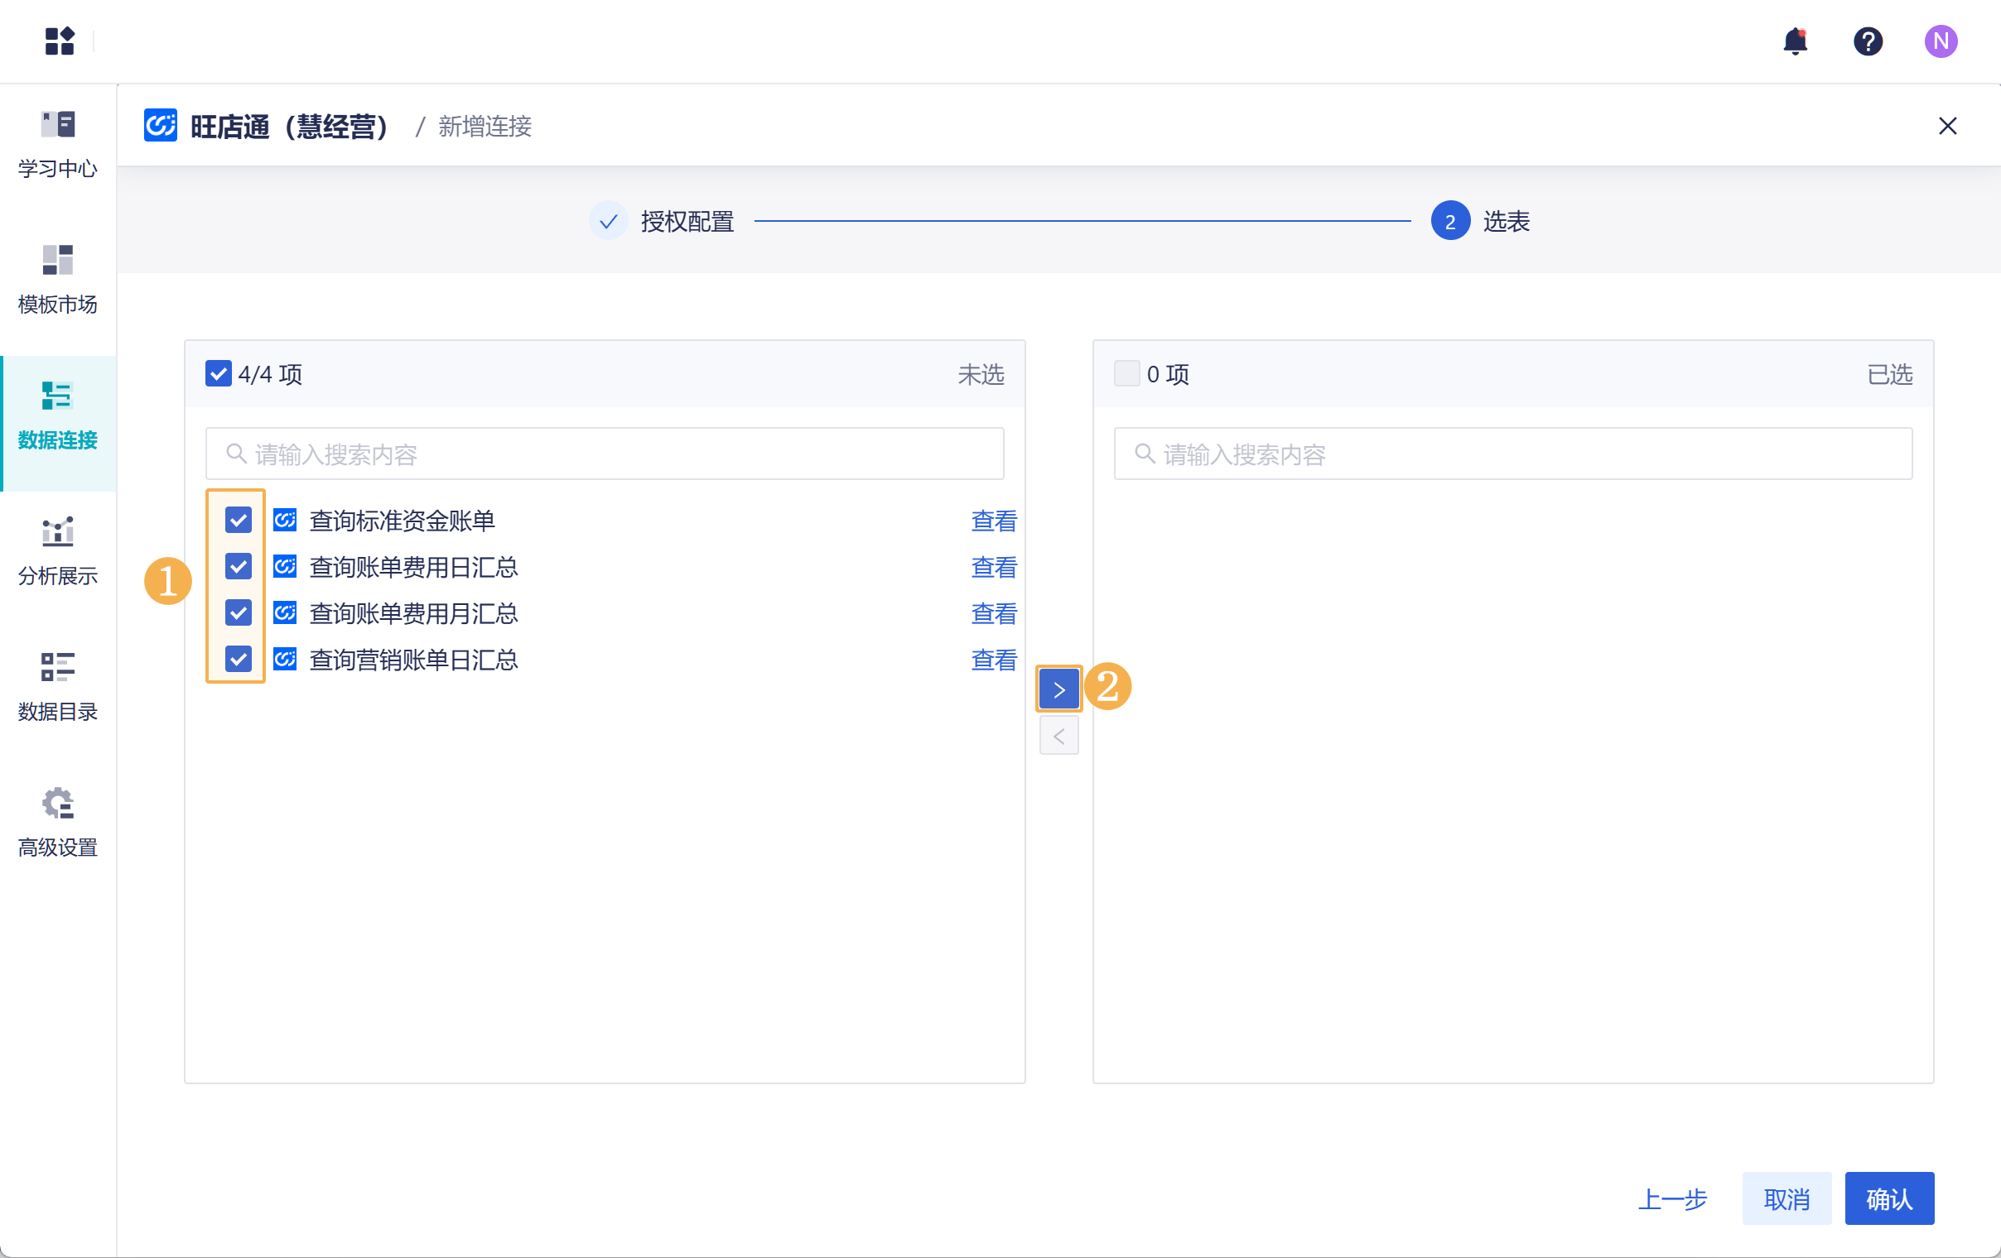Go back with 上一步 link
This screenshot has height=1258, width=2001.
[x=1671, y=1198]
